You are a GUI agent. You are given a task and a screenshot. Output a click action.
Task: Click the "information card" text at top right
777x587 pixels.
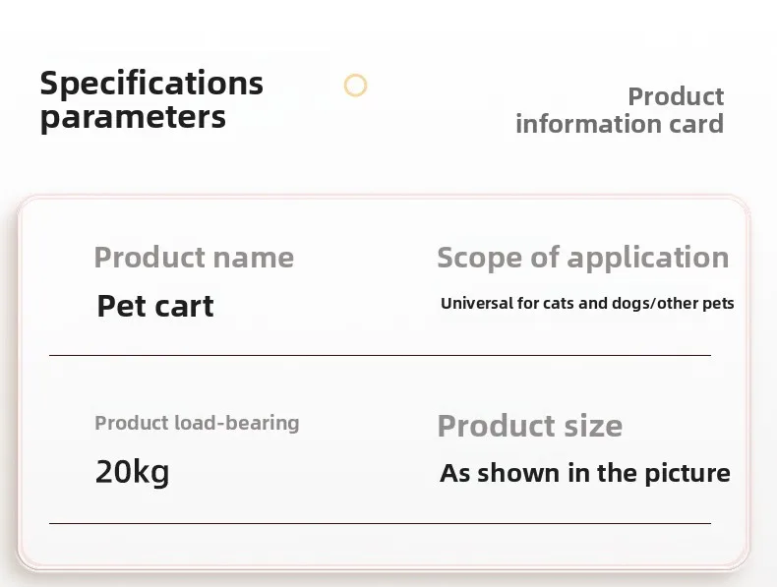(619, 124)
